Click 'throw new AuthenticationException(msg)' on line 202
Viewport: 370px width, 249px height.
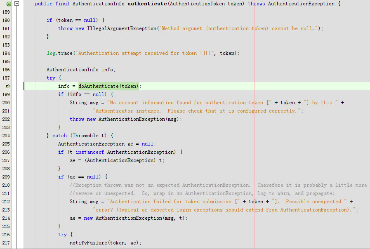pyautogui.click(x=125, y=119)
